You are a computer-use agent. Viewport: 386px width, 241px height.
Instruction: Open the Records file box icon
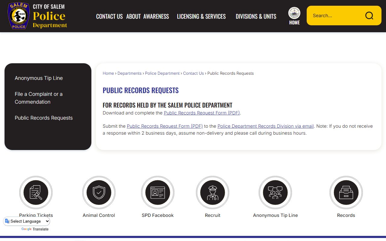click(346, 192)
